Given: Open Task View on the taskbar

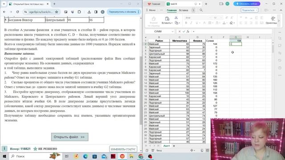Looking at the screenshot, I should click(x=66, y=156).
